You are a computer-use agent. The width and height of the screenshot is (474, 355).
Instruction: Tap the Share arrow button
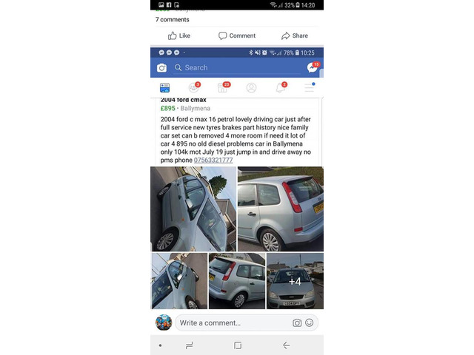295,35
